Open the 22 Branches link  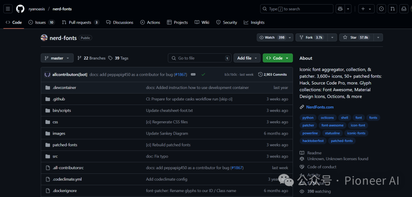coord(92,58)
